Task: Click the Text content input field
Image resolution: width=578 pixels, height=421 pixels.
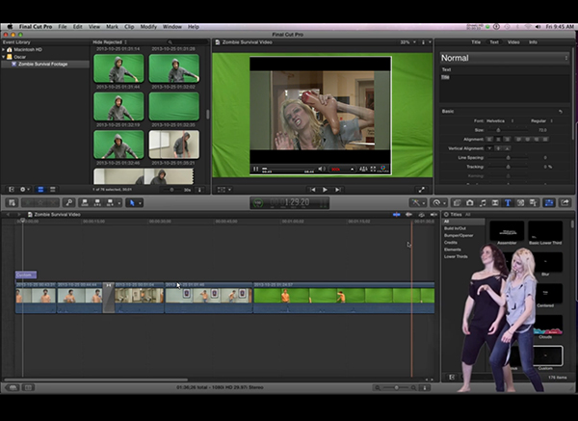Action: 504,88
